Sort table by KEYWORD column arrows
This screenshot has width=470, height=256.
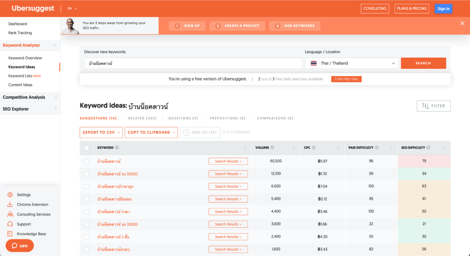point(245,148)
